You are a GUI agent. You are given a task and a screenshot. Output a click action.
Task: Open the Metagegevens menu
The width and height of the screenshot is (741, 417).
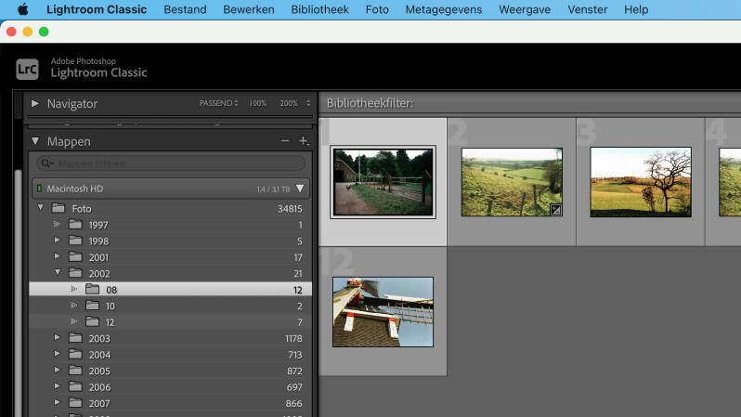pos(443,9)
